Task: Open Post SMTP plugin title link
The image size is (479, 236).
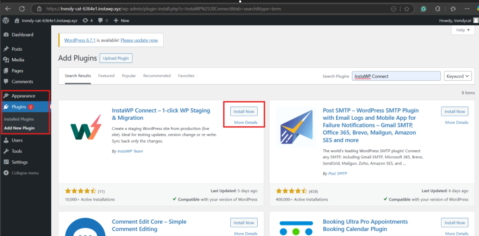Action: (x=371, y=125)
